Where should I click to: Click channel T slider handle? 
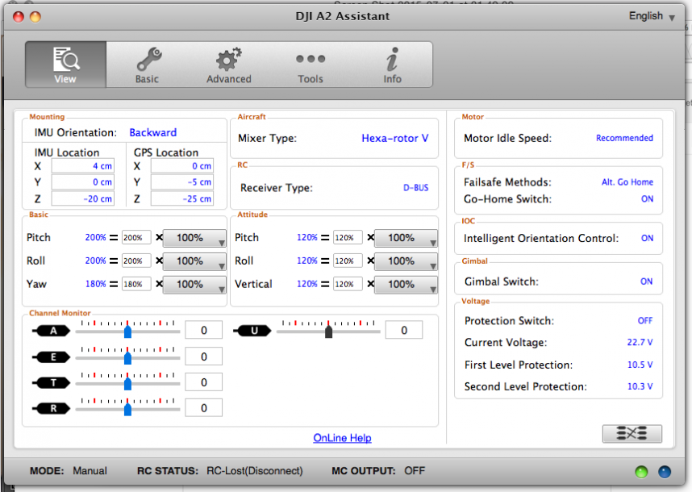[127, 383]
